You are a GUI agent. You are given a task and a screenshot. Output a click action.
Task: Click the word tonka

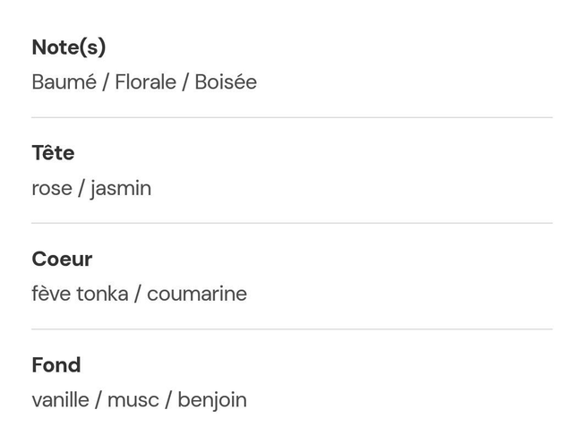pyautogui.click(x=102, y=295)
